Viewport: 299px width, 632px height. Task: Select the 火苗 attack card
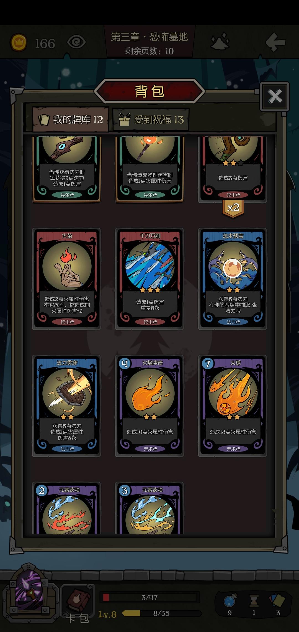(66, 279)
